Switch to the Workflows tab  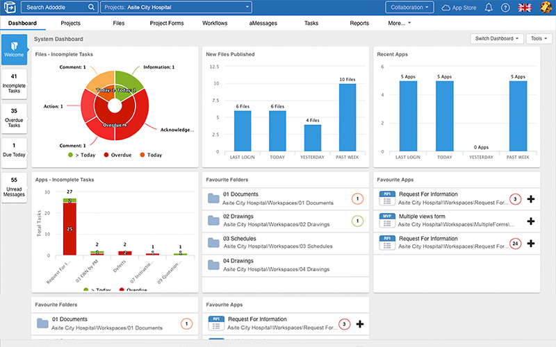pos(215,23)
